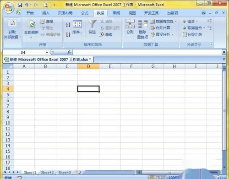
Task: Open 合并计算 consolidate tool
Action: point(160,28)
